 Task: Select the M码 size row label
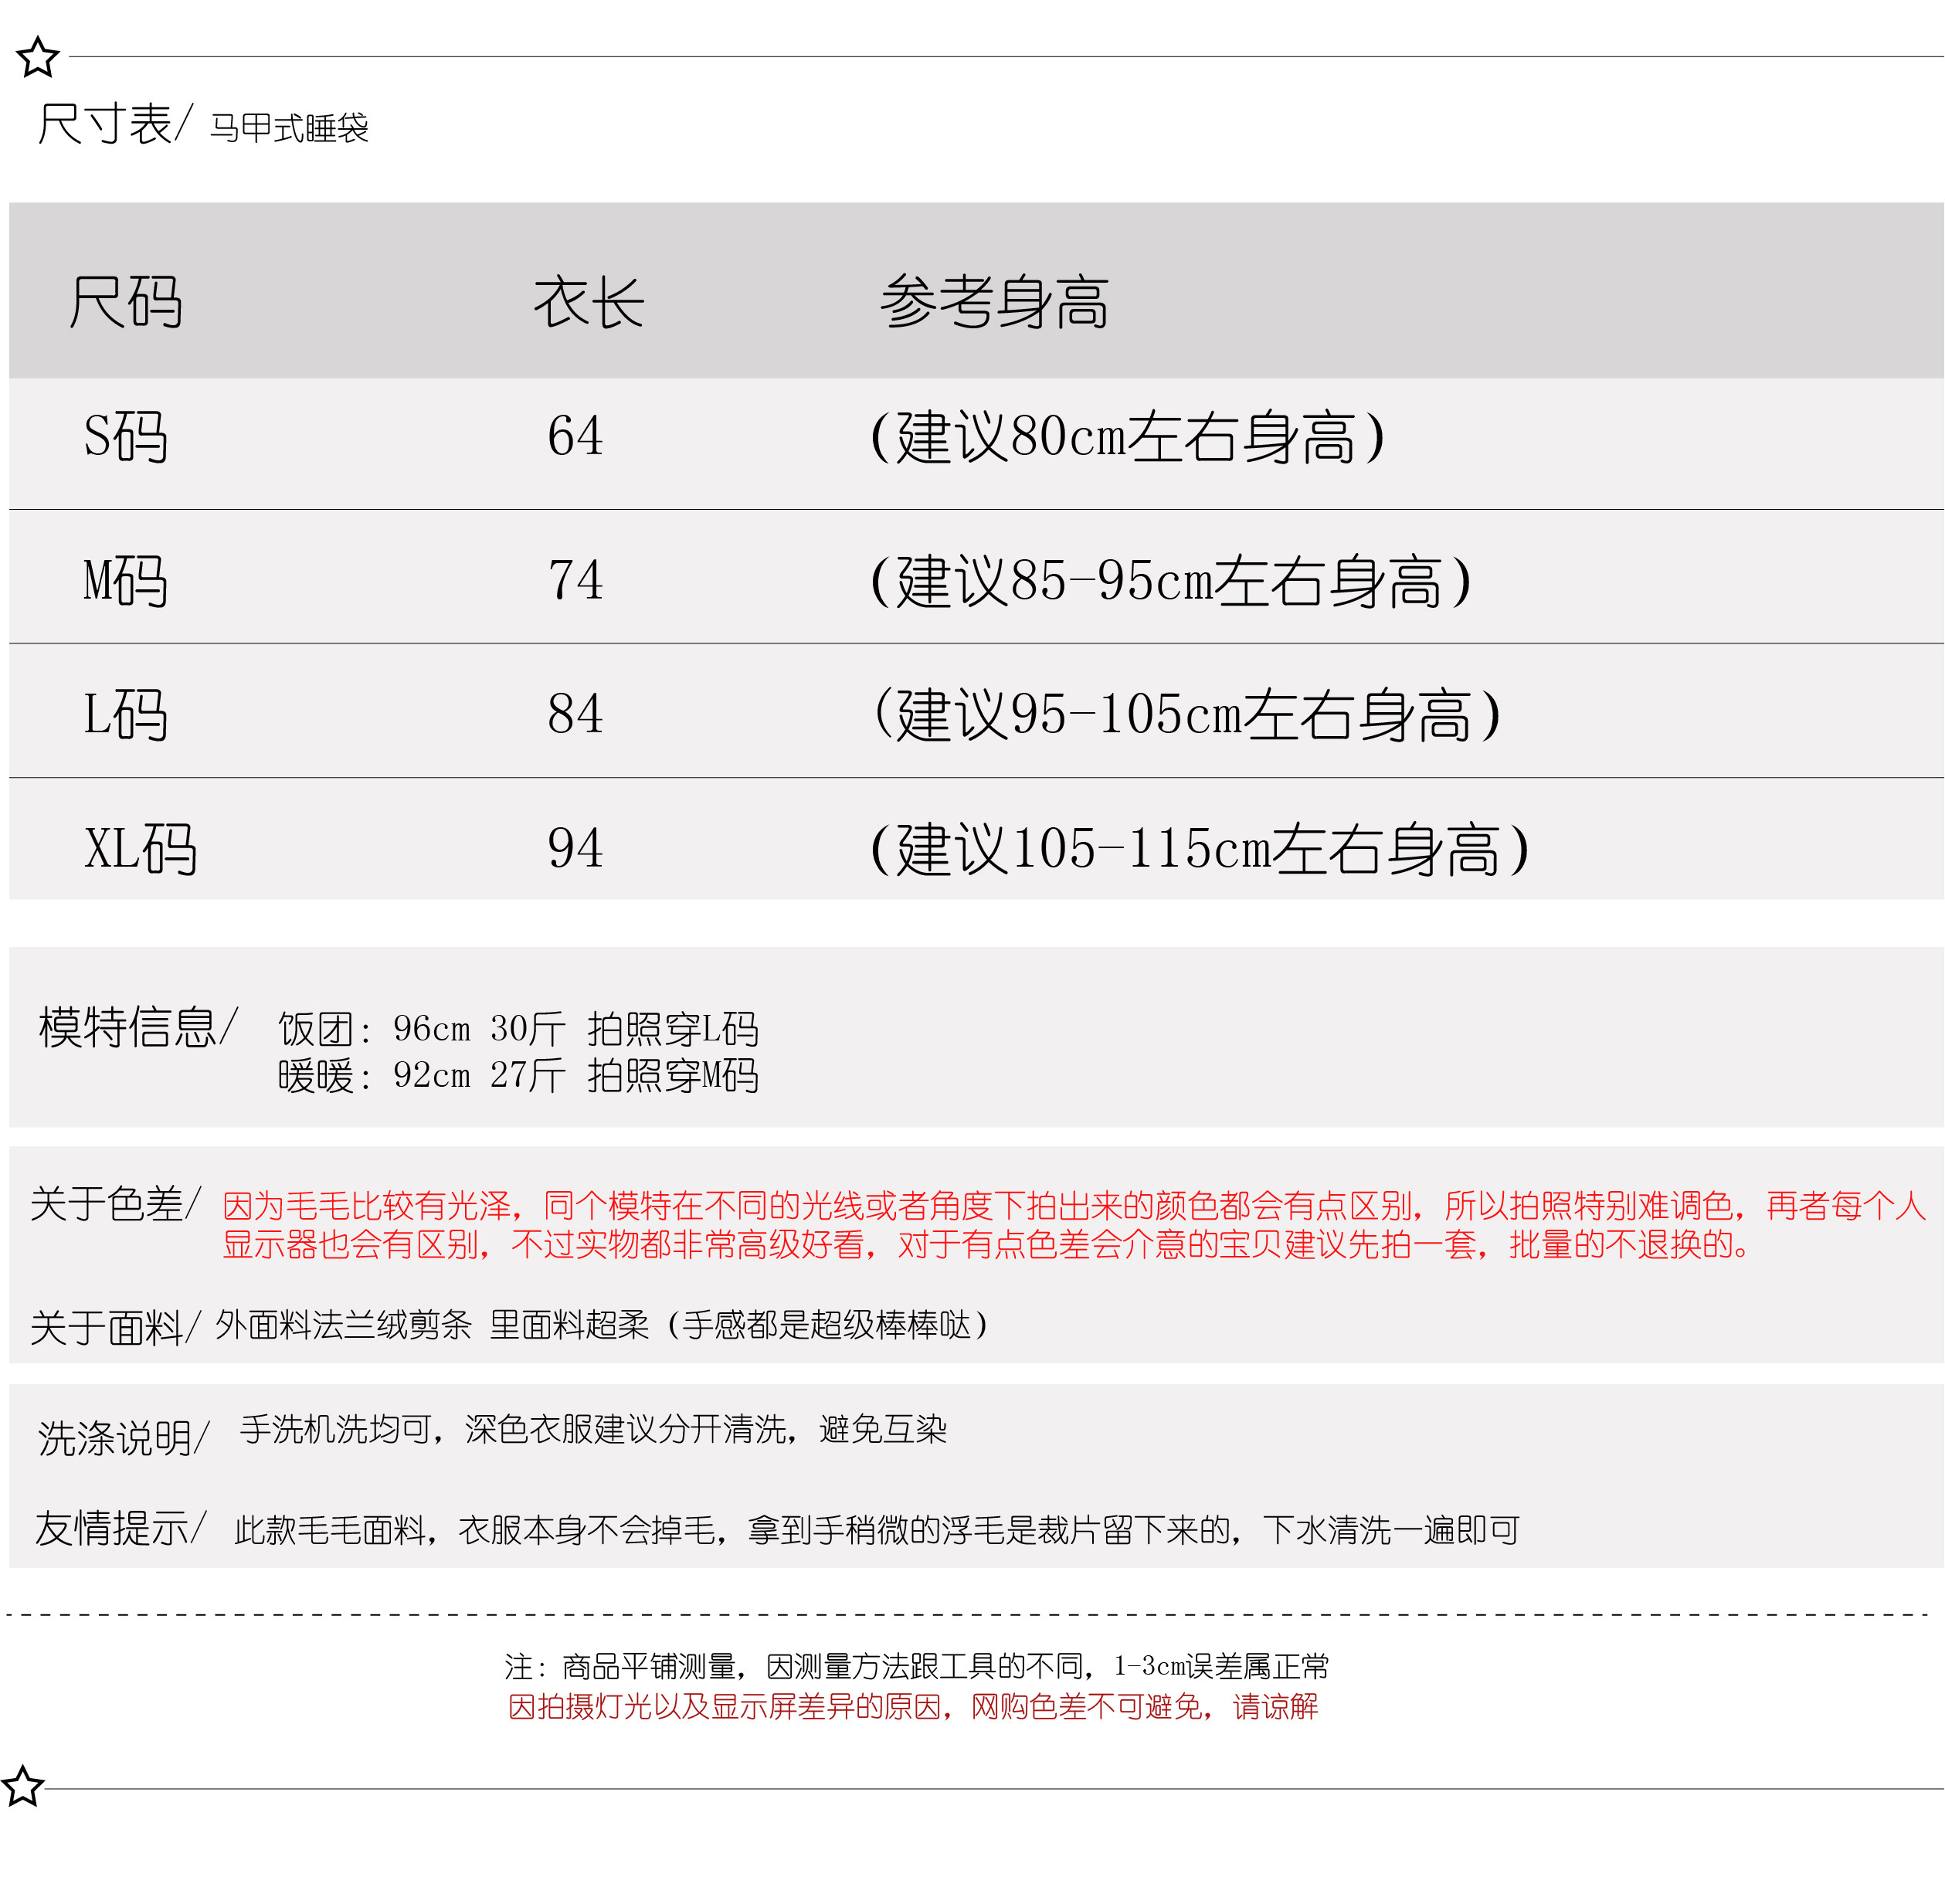126,581
